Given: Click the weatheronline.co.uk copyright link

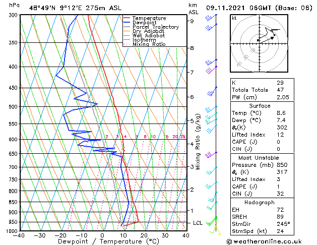Looking at the screenshot, I should click(x=264, y=241).
